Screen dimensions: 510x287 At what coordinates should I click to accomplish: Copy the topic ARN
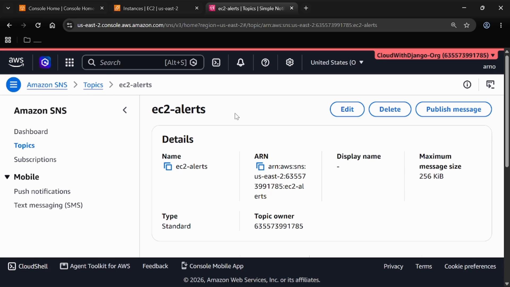(260, 167)
